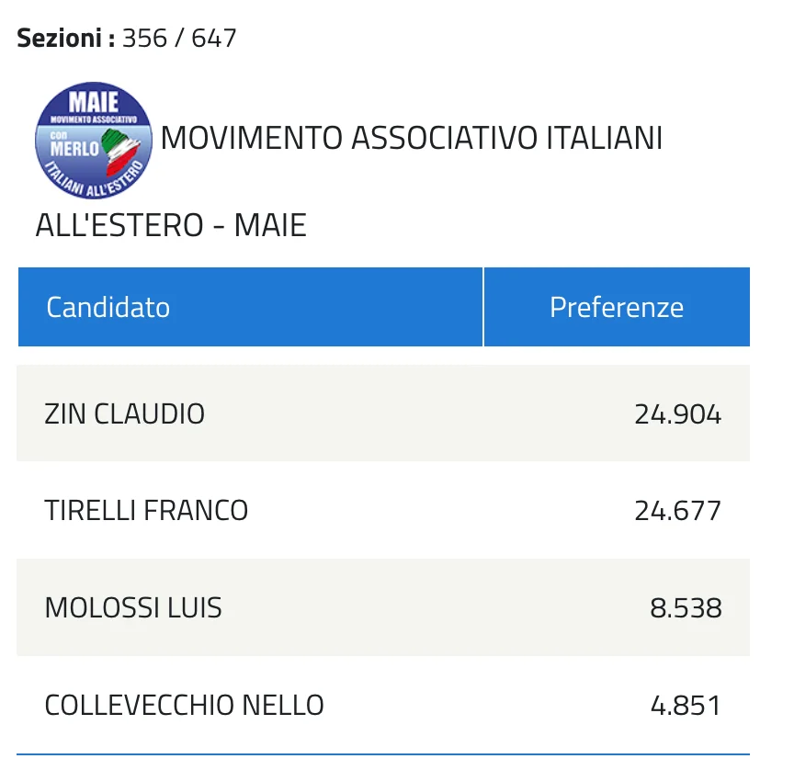Image resolution: width=794 pixels, height=770 pixels.
Task: Click the 4.851 preference count
Action: pyautogui.click(x=686, y=705)
